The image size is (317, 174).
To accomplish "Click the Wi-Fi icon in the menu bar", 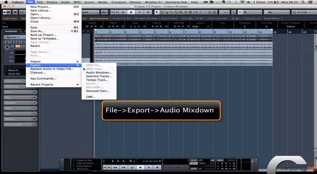I will click(242, 2).
